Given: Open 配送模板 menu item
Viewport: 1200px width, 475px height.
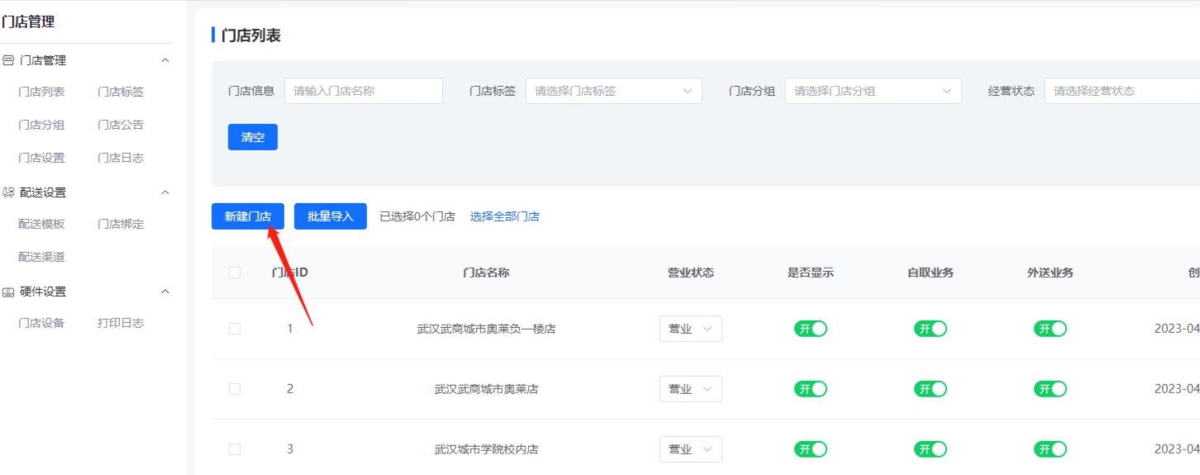Looking at the screenshot, I should coord(41,224).
